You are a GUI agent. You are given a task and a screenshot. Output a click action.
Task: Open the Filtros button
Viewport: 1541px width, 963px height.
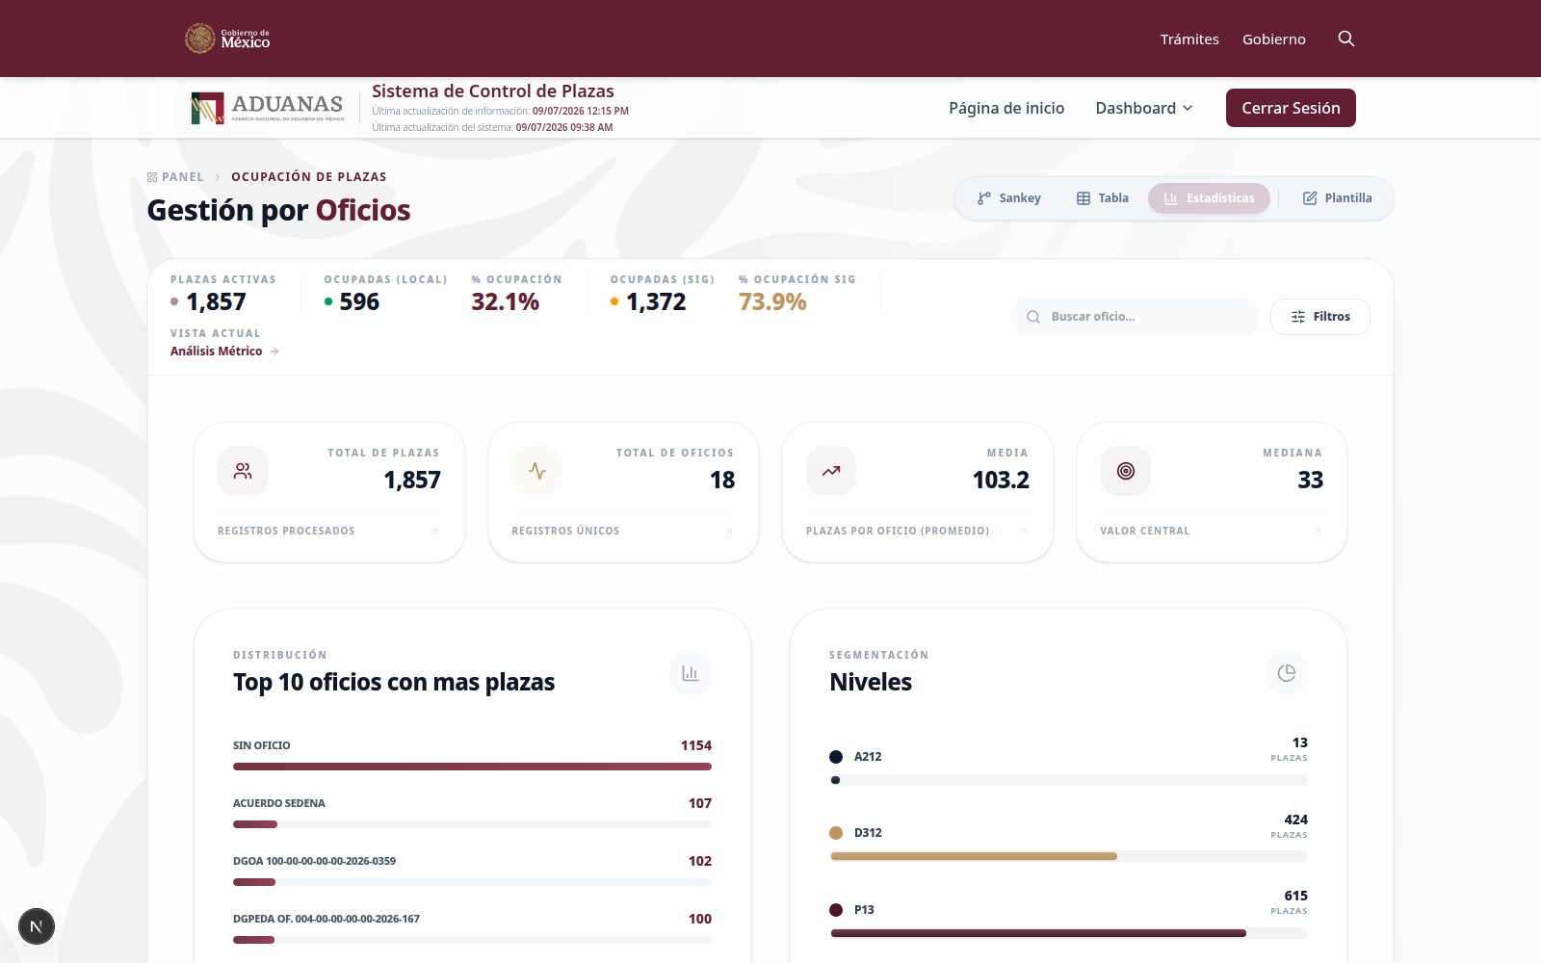pos(1320,317)
